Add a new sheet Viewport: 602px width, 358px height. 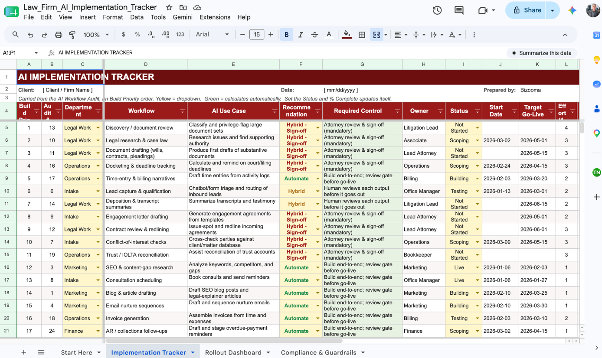24,352
